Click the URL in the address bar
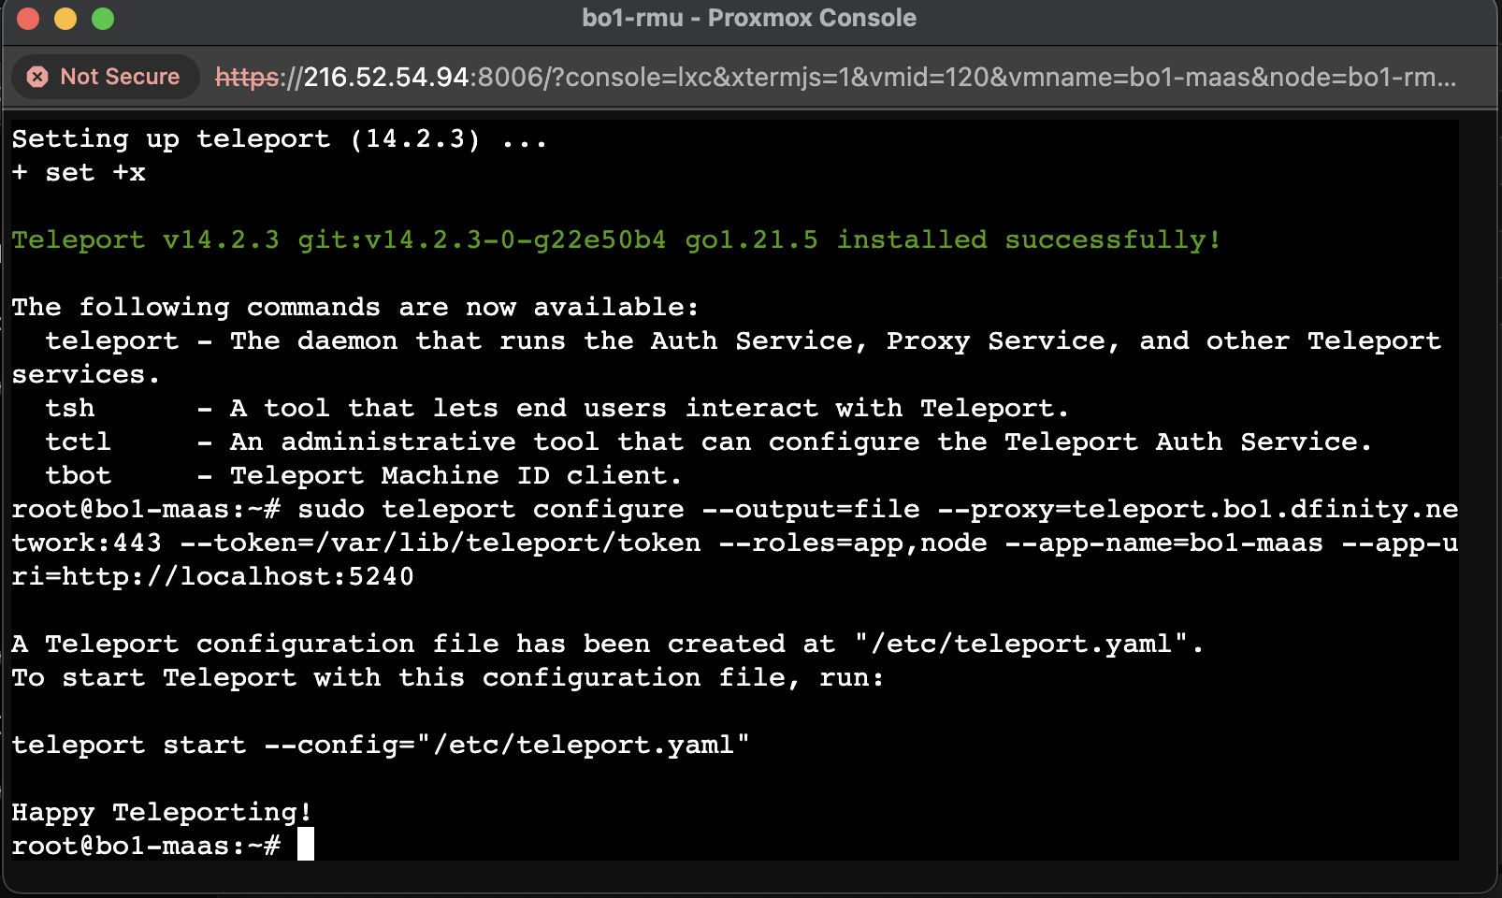This screenshot has width=1502, height=898. [x=836, y=77]
